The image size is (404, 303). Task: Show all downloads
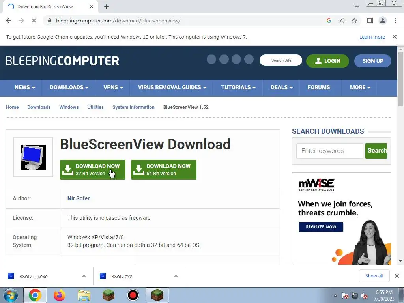click(374, 276)
